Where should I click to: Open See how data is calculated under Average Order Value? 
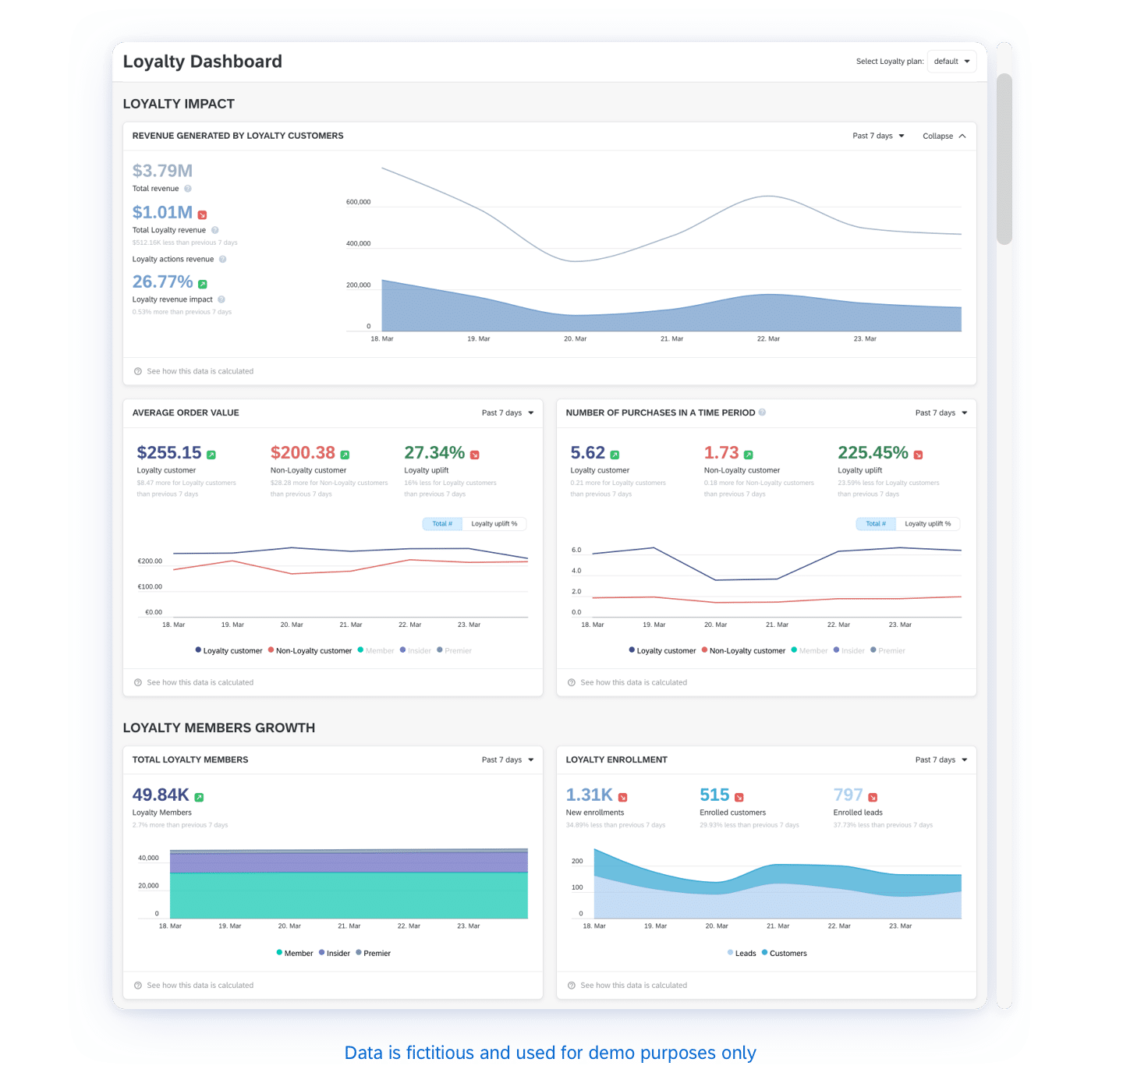(200, 682)
